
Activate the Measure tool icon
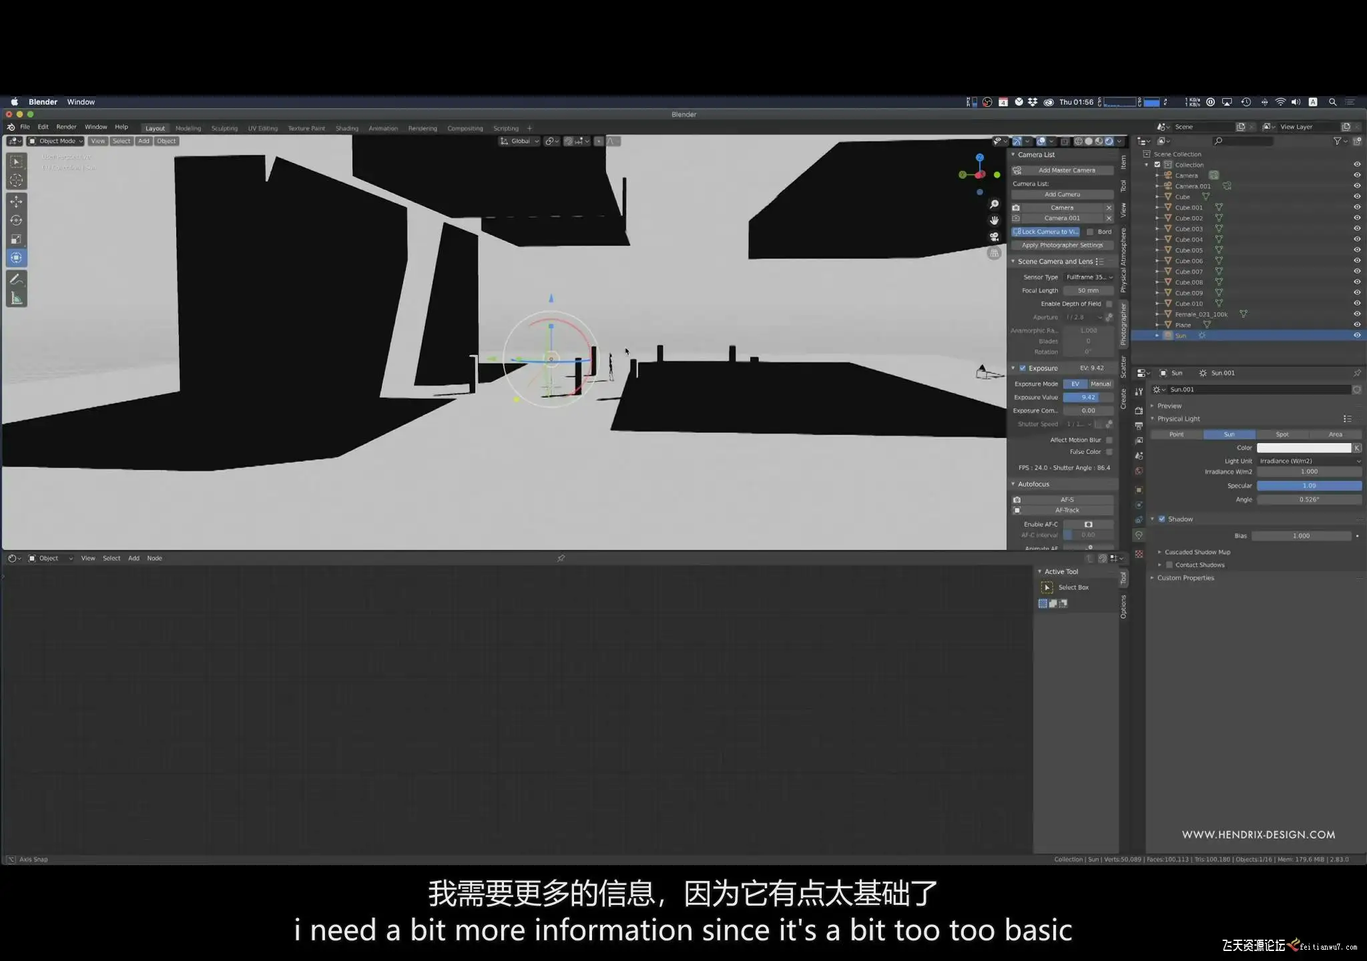point(17,299)
